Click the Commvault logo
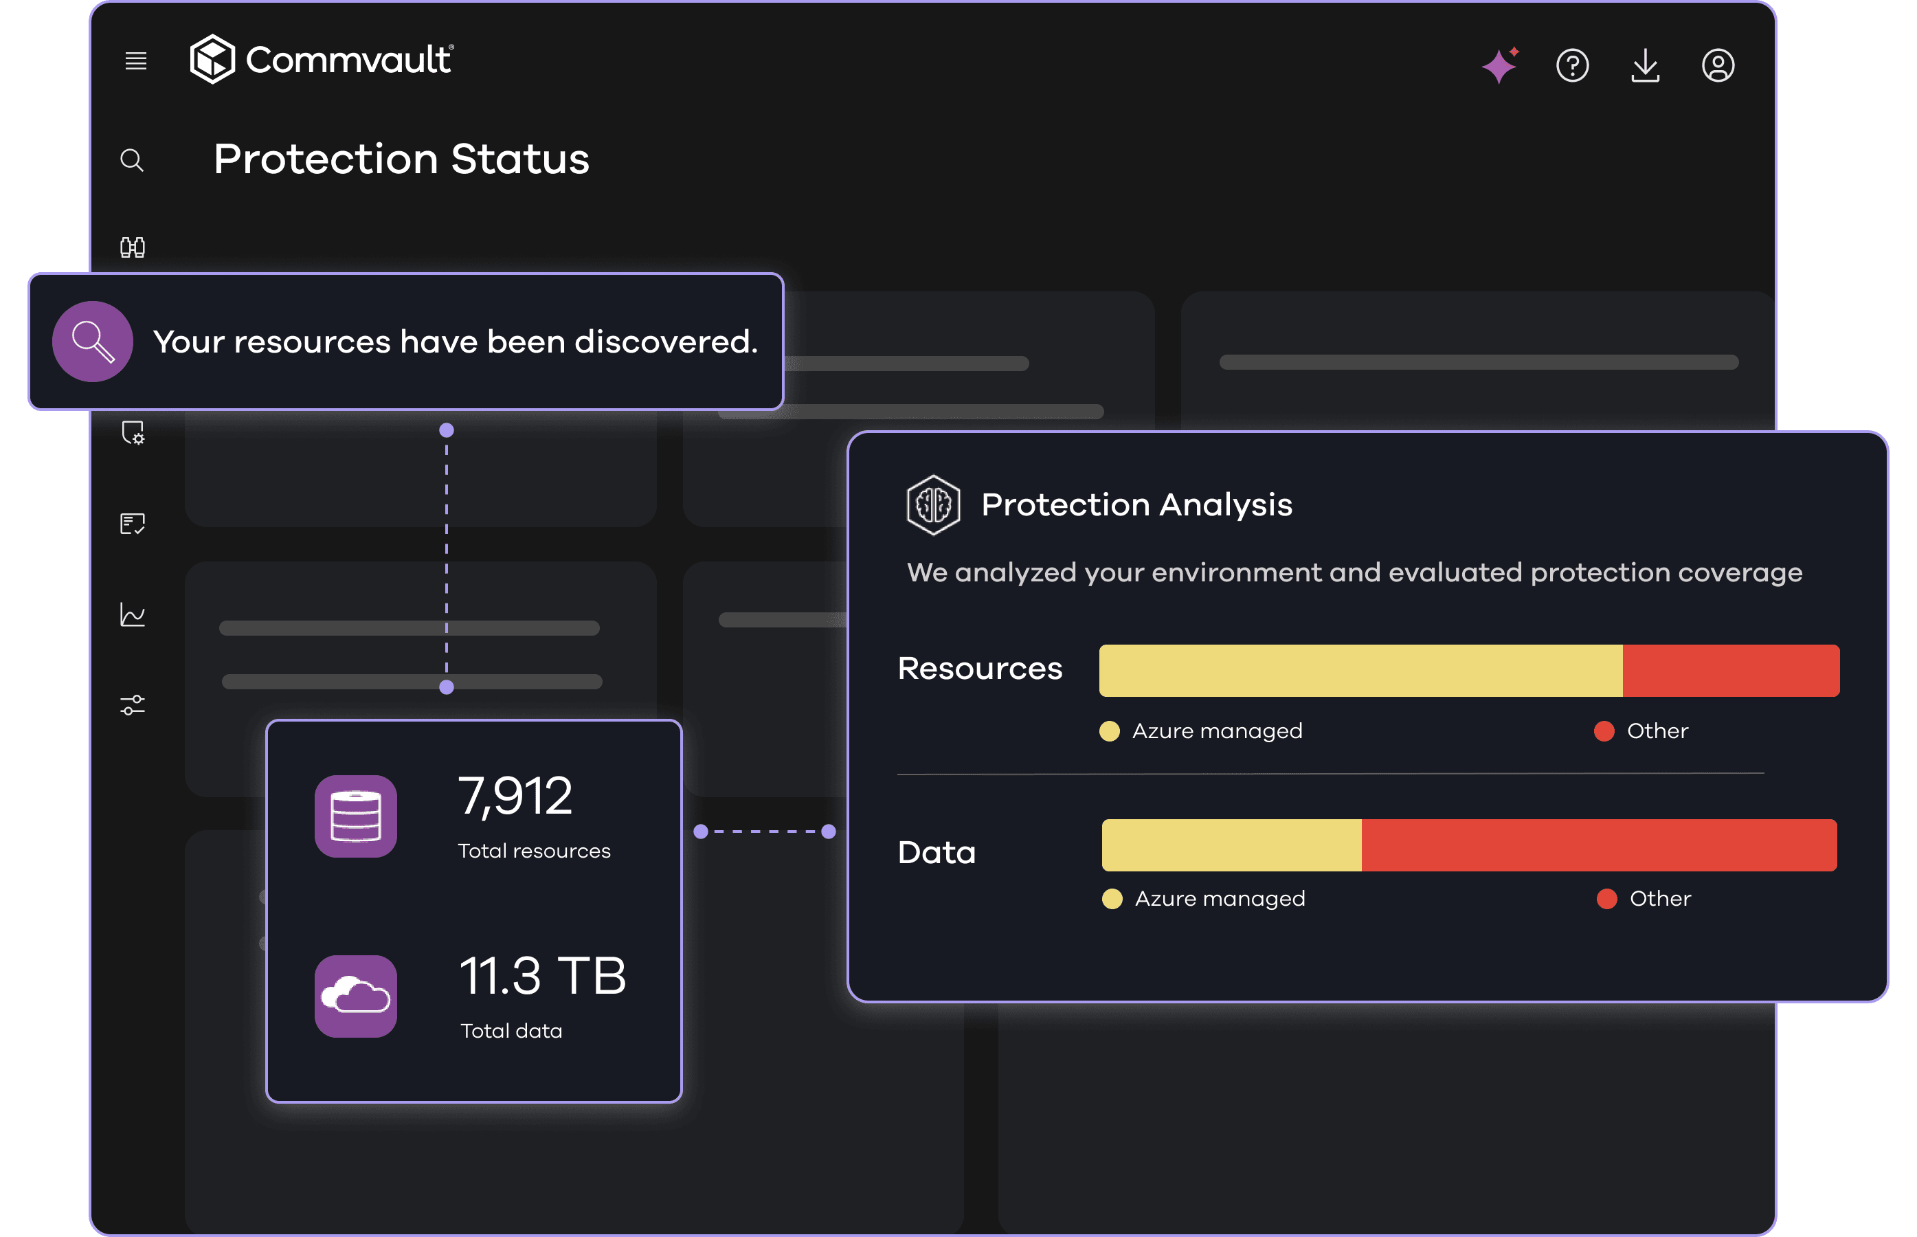Screen dimensions: 1917x1237 click(322, 59)
